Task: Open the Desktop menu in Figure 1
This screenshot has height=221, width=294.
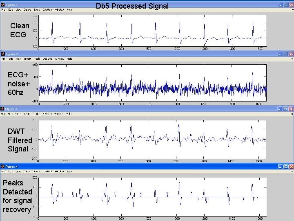Action: [47, 9]
